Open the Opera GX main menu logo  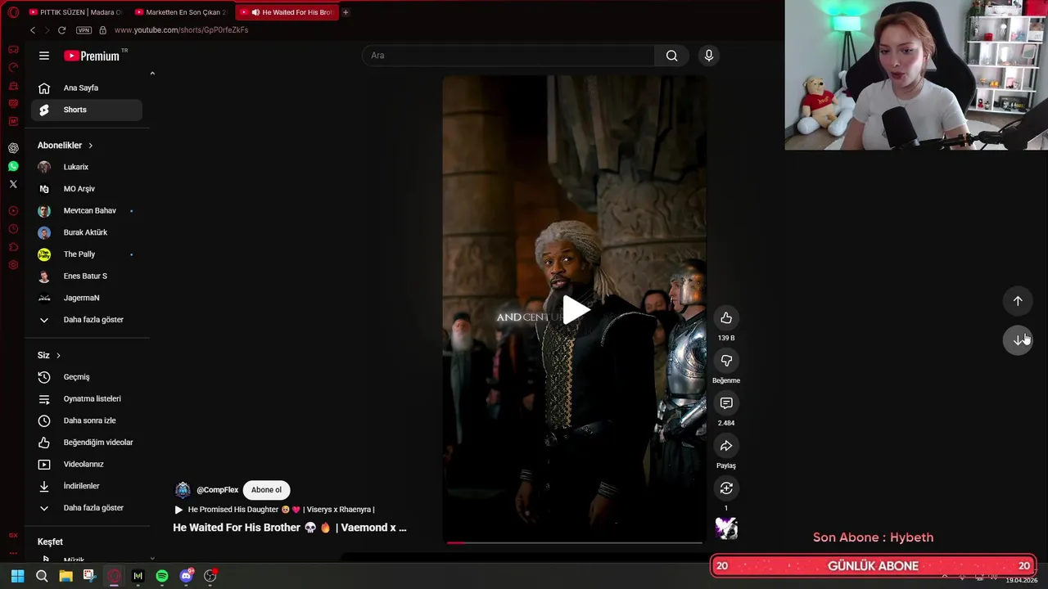[x=13, y=12]
